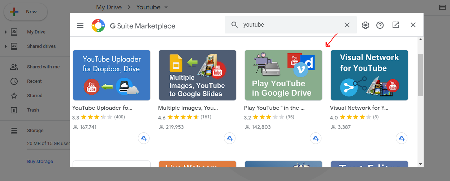Viewport: 450px width, 181px height.
Task: Click the search magnifier icon
Action: point(235,25)
